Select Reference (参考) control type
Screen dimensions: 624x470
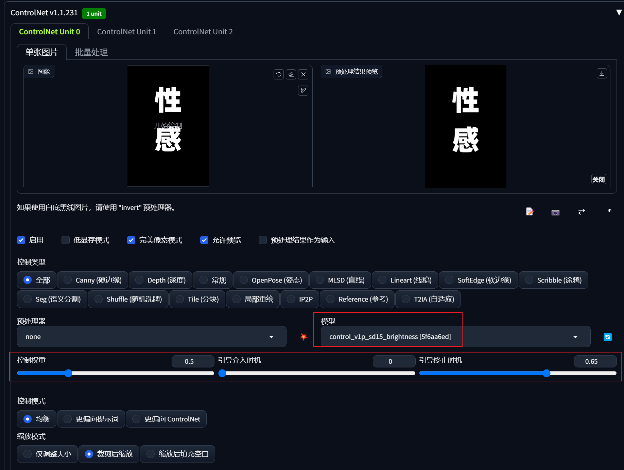357,299
